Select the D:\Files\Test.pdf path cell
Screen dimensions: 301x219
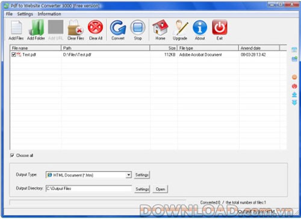click(77, 55)
